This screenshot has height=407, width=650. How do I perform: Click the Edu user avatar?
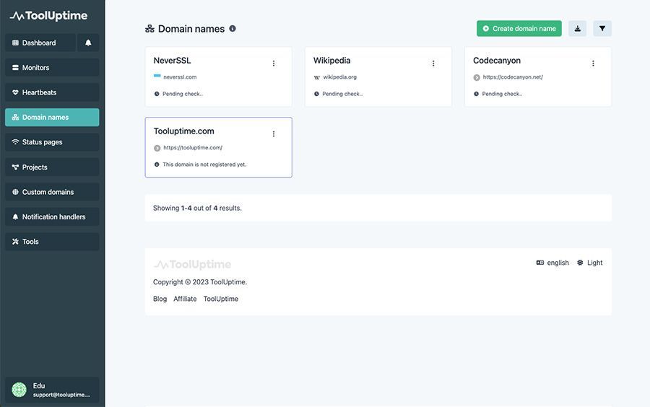(x=19, y=390)
